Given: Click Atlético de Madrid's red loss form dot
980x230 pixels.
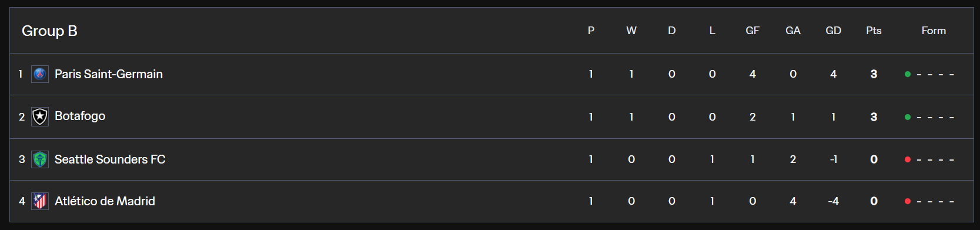Looking at the screenshot, I should point(908,201).
